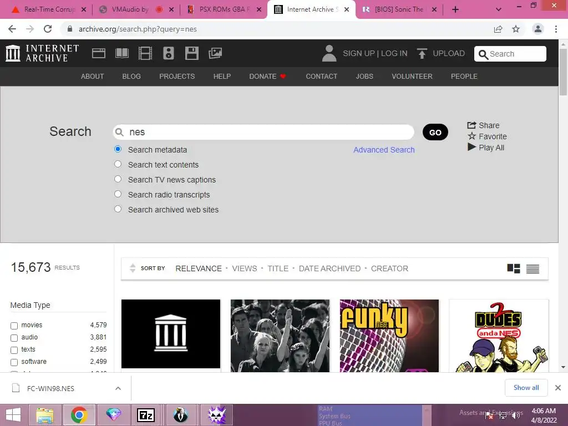Image resolution: width=568 pixels, height=426 pixels.
Task: Expand FC-WIN98.NES download options chevron
Action: click(x=118, y=388)
